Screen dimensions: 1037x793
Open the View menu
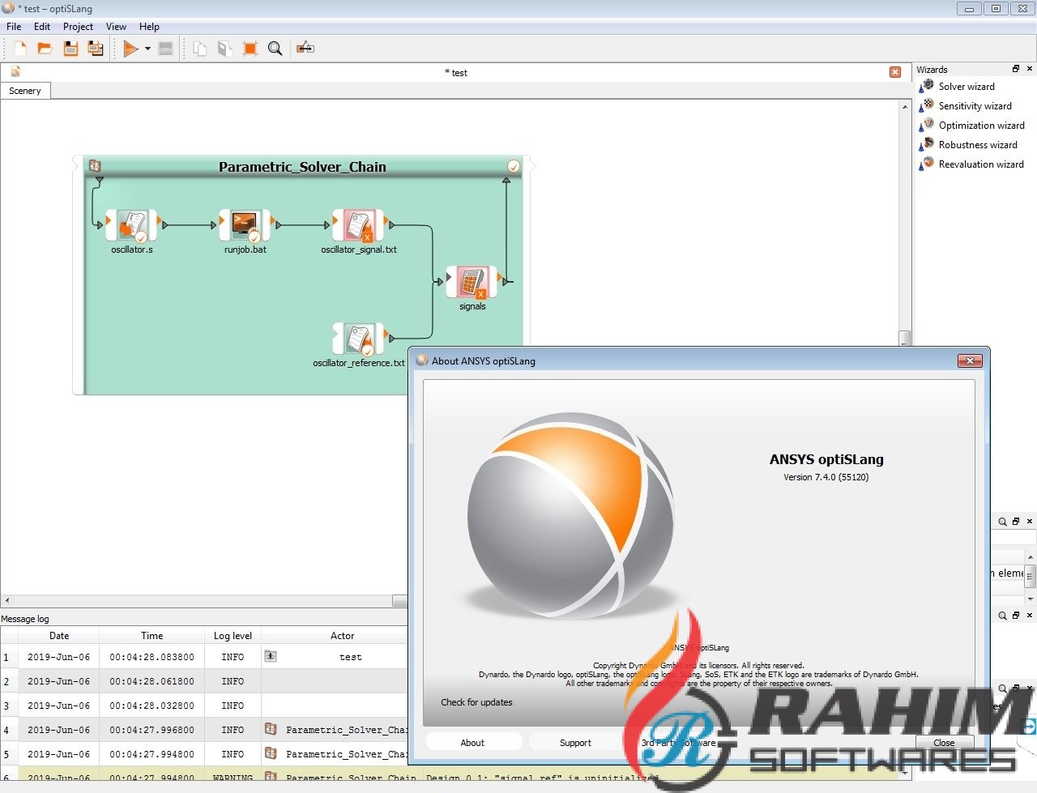(116, 27)
